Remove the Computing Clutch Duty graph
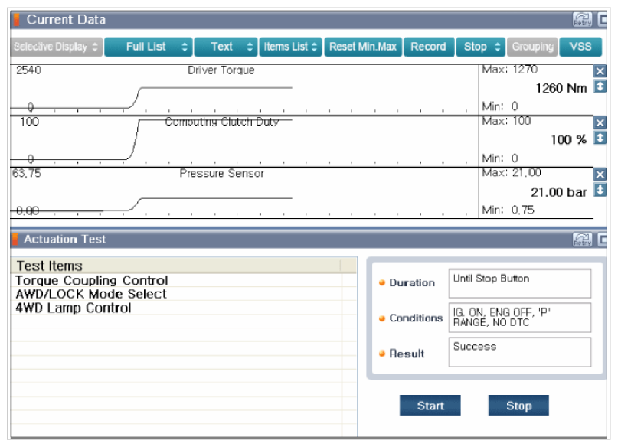The width and height of the screenshot is (618, 447). pos(600,123)
